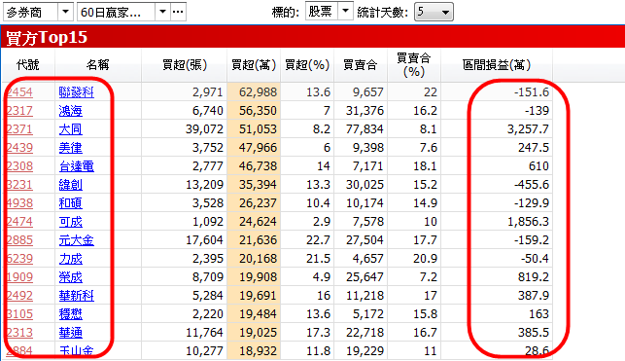Image resolution: width=625 pixels, height=361 pixels.
Task: Open the 榮成 stock link
Action: click(71, 277)
